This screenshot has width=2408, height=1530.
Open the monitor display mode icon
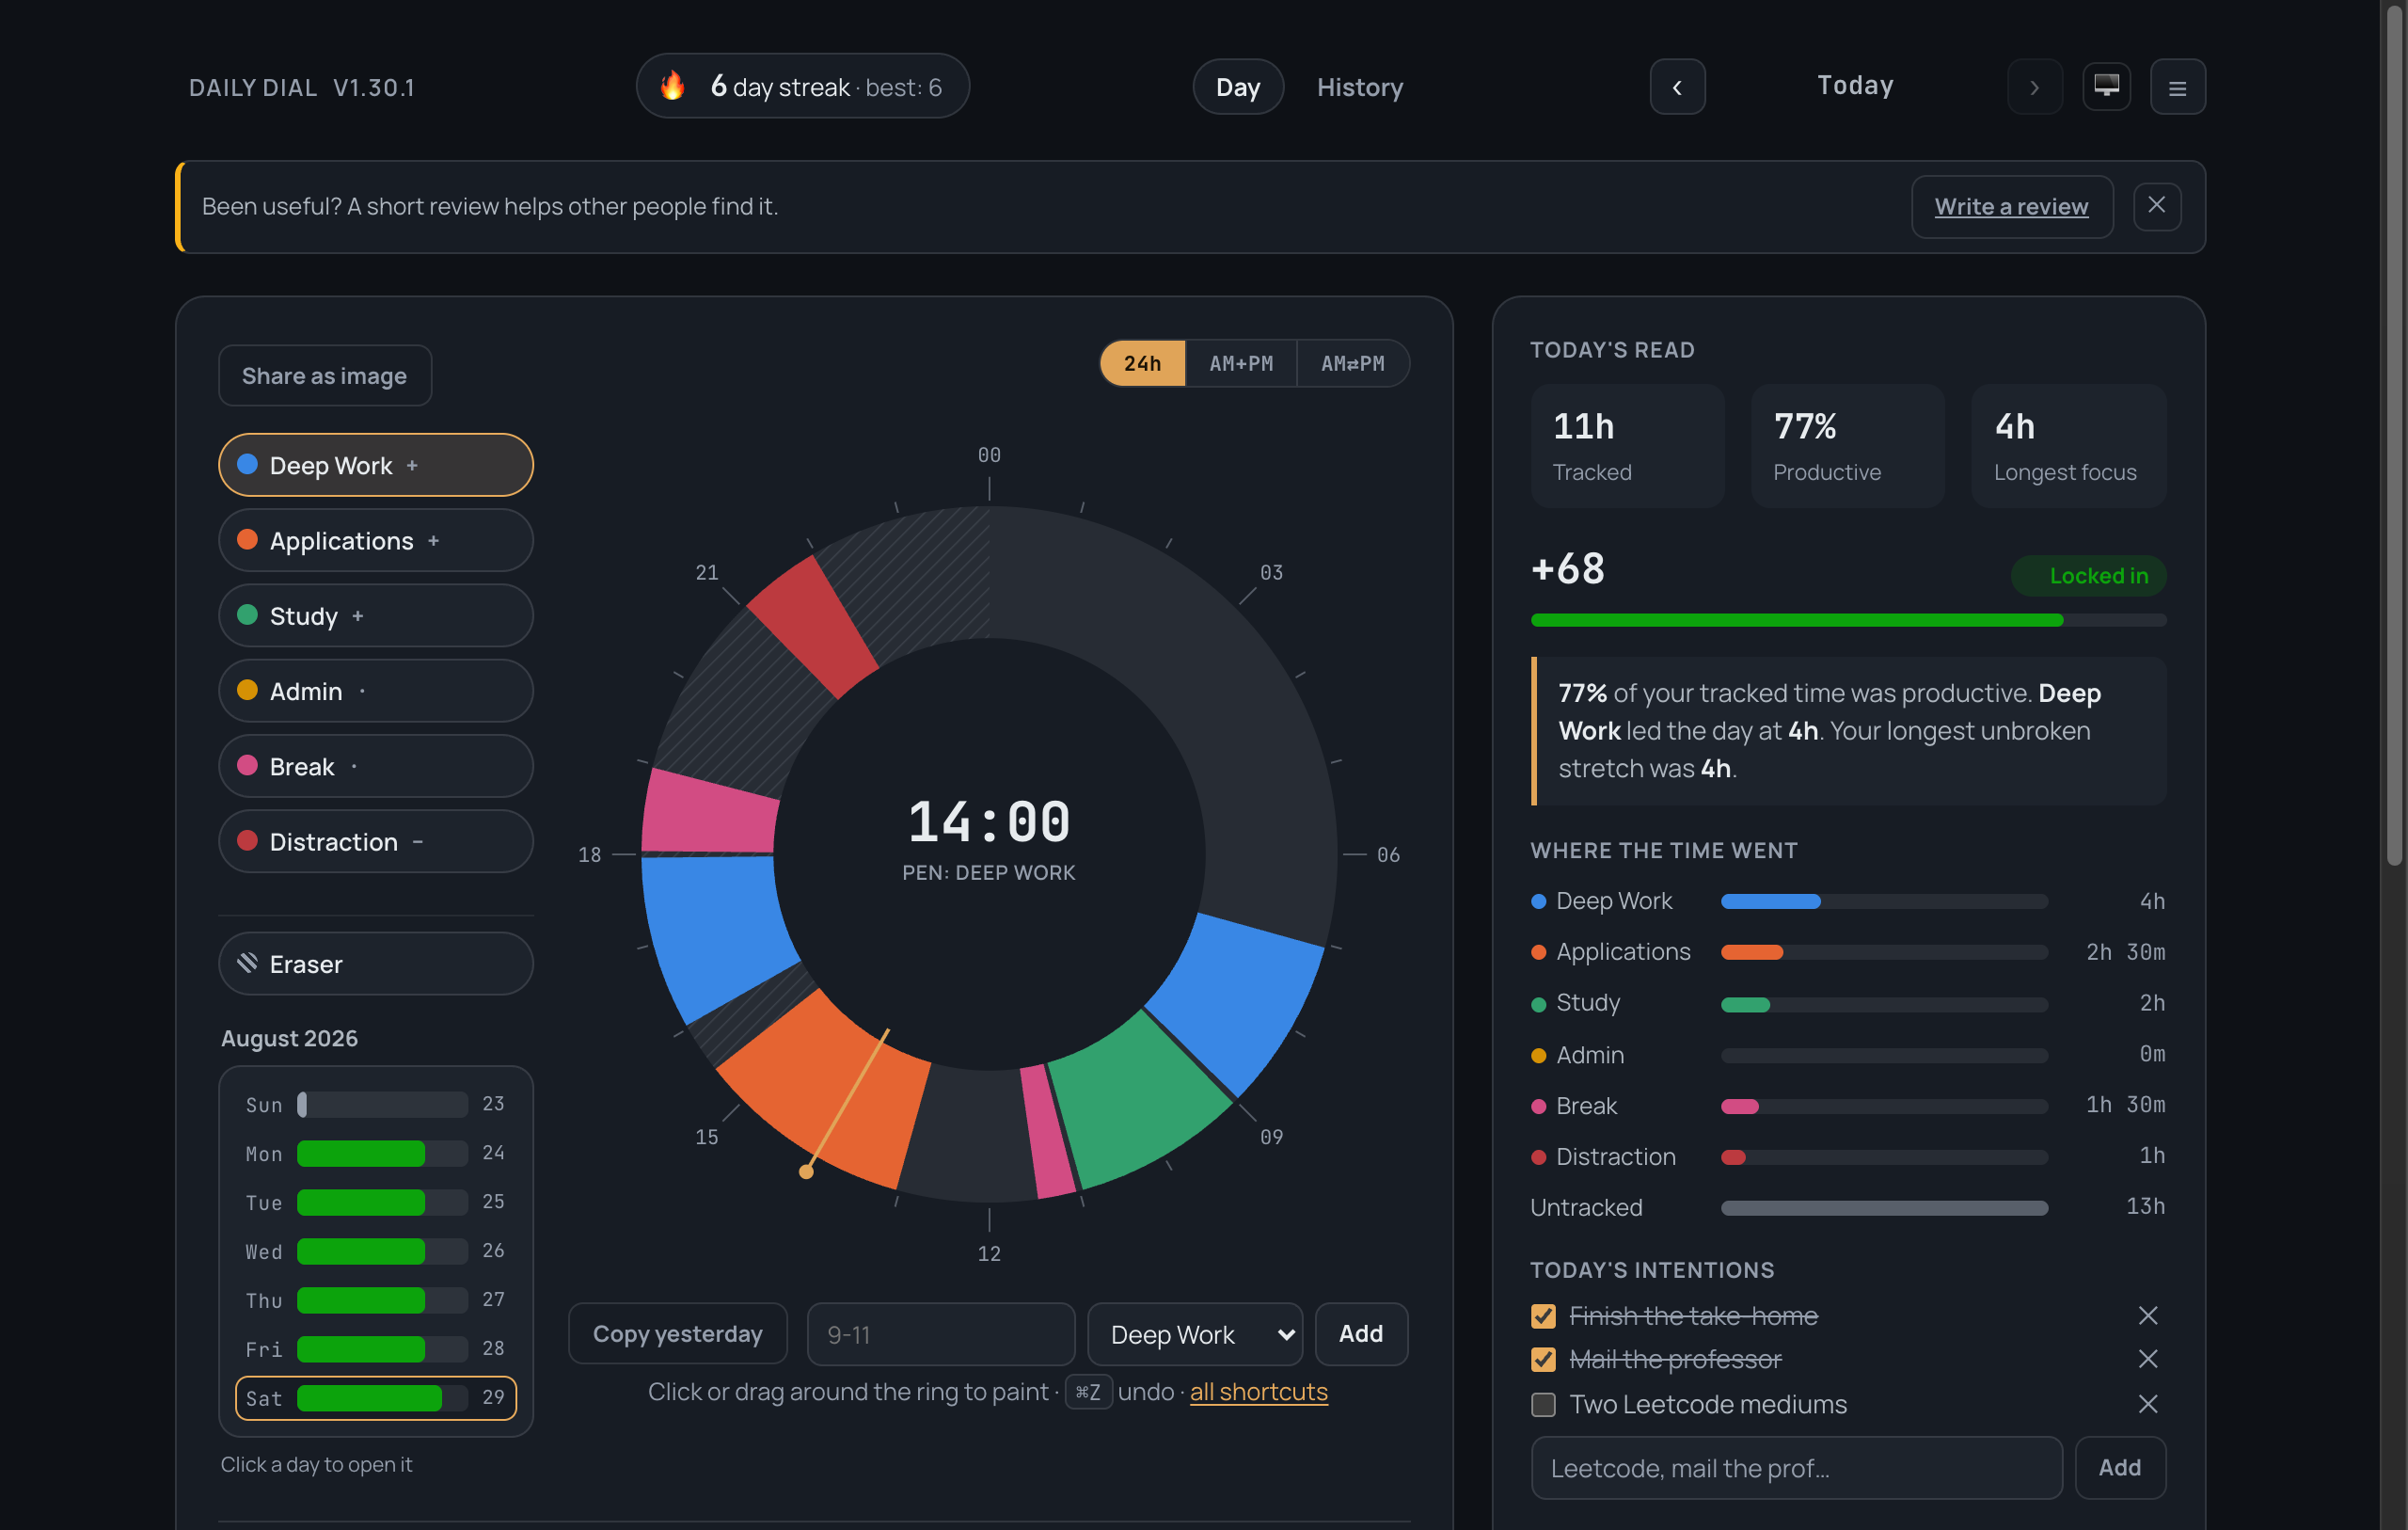coord(2106,86)
